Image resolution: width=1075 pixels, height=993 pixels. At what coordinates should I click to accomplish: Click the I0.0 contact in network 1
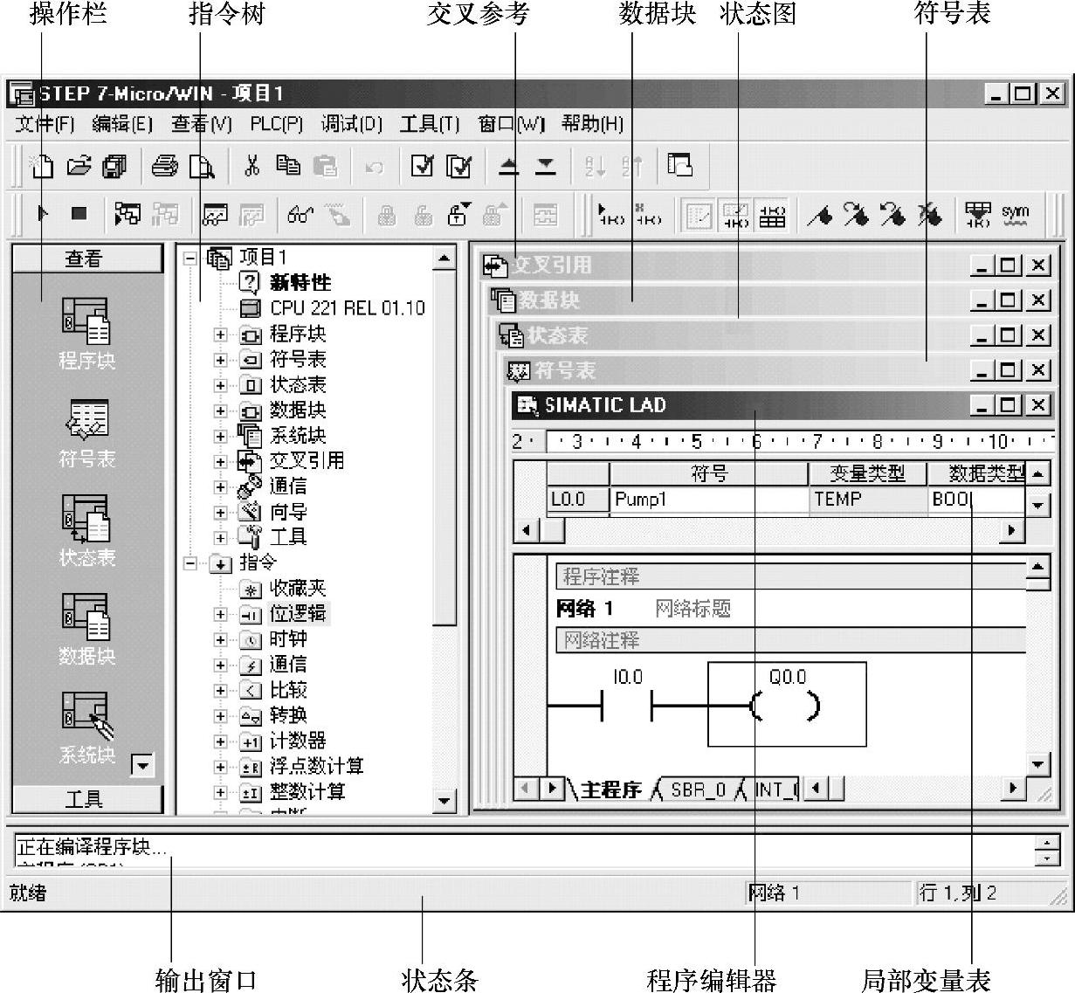(627, 705)
